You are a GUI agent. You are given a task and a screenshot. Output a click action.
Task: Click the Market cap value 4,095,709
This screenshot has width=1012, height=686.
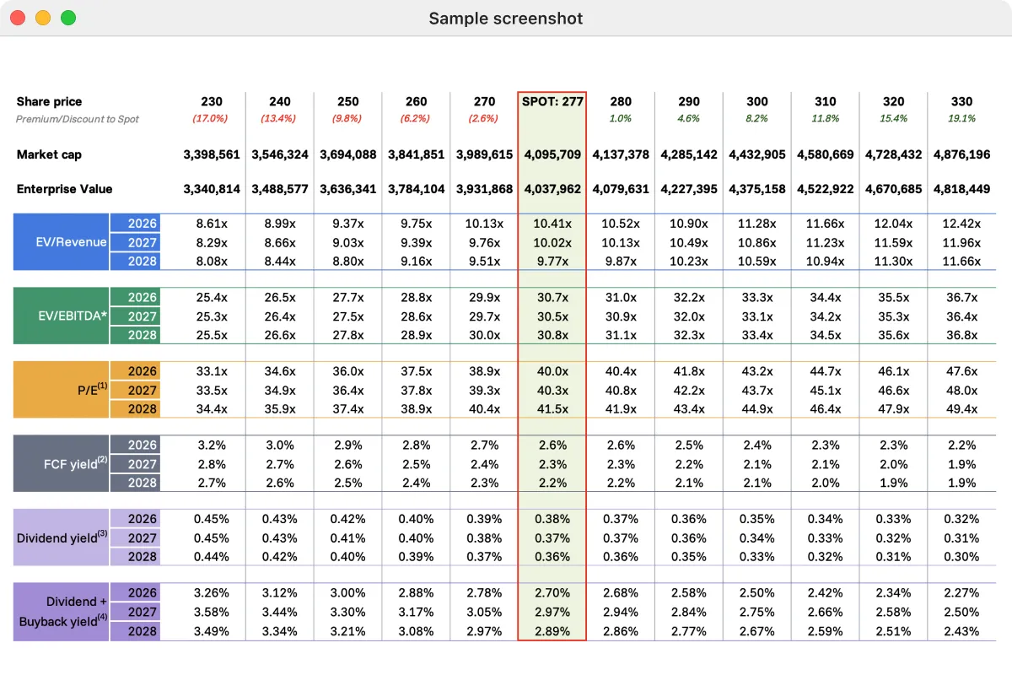point(552,154)
